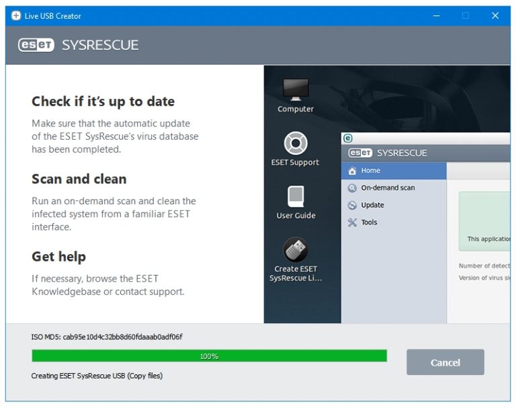The width and height of the screenshot is (516, 410).
Task: Click the Home house icon
Action: click(x=352, y=171)
